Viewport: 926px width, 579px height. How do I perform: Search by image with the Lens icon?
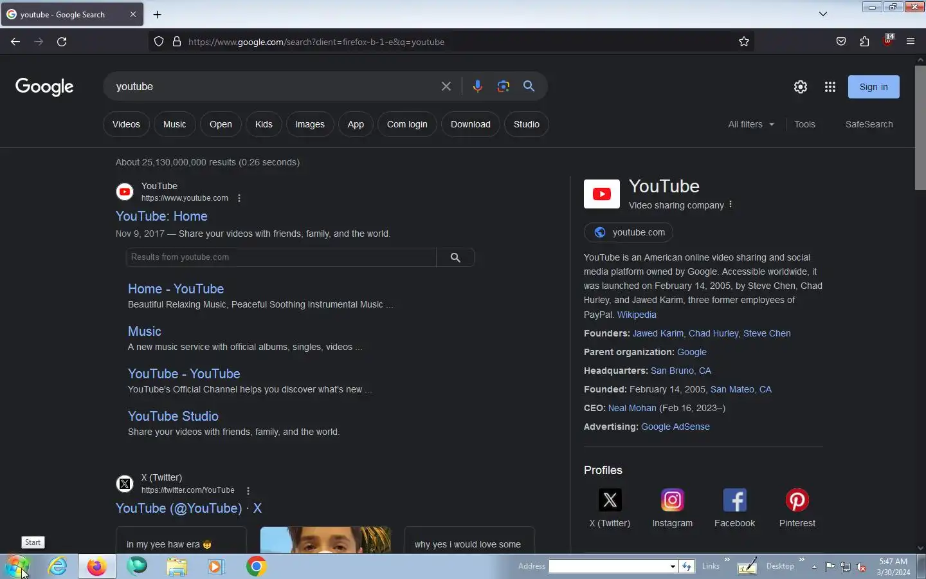504,86
